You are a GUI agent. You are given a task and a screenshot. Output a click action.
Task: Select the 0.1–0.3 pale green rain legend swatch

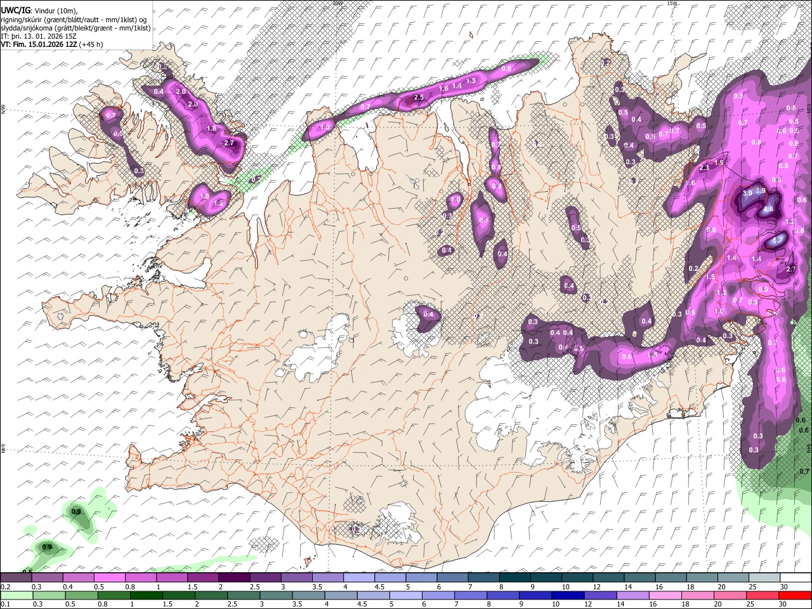pyautogui.click(x=16, y=595)
